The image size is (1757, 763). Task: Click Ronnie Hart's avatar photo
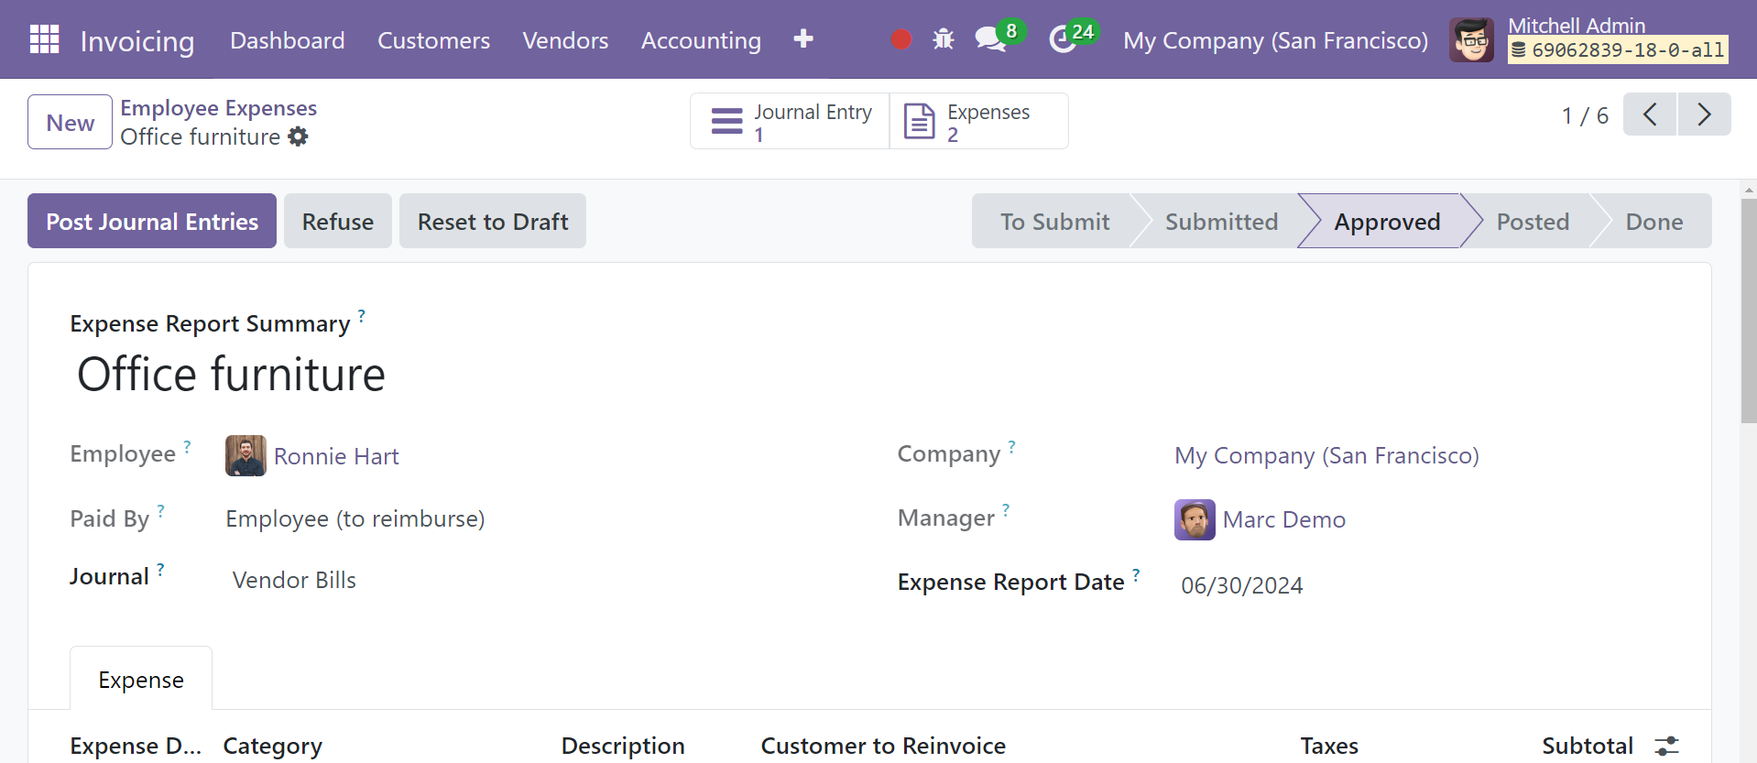click(246, 455)
